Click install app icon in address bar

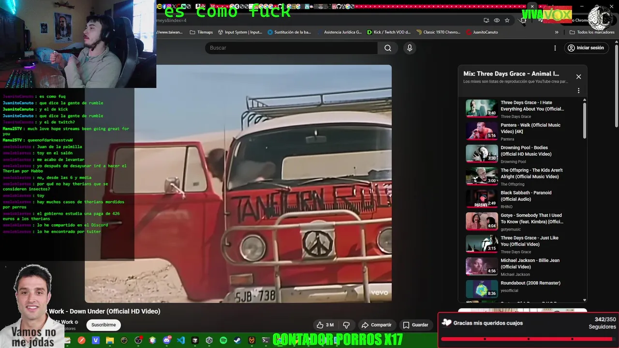[x=486, y=20]
